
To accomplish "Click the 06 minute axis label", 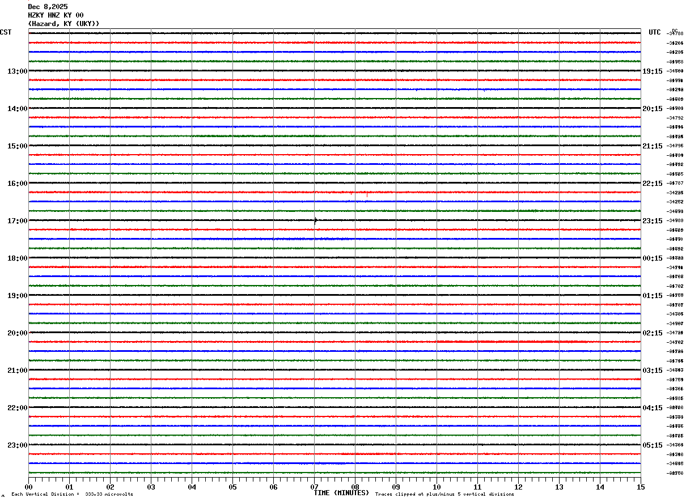I will point(273,487).
